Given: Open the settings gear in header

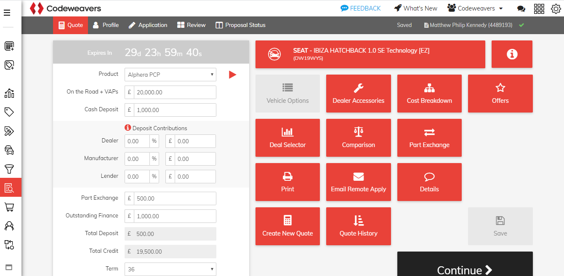Looking at the screenshot, I should point(556,8).
